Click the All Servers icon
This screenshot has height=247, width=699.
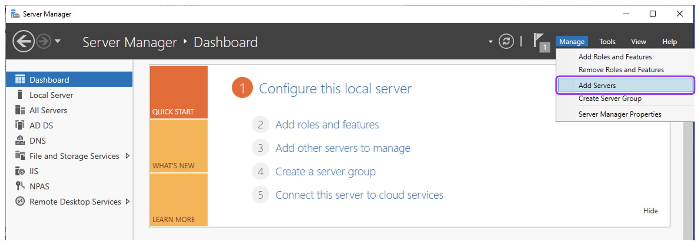click(x=20, y=110)
